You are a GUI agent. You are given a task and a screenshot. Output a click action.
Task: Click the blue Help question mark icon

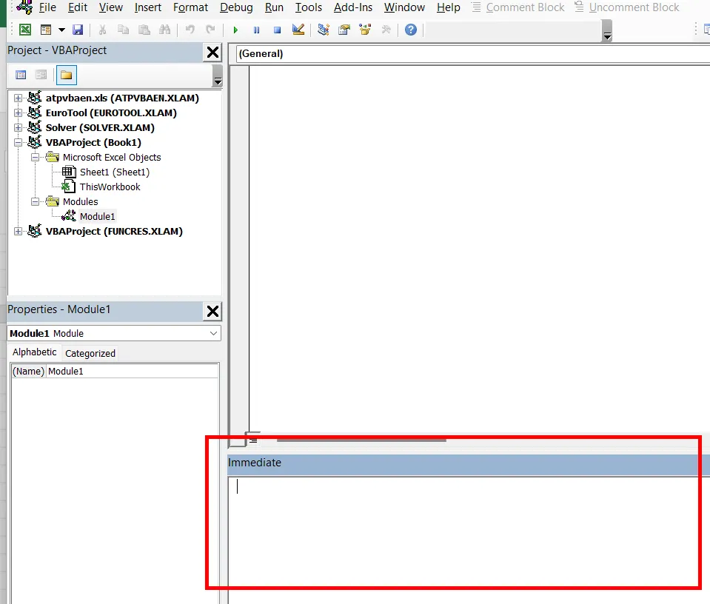click(x=411, y=30)
